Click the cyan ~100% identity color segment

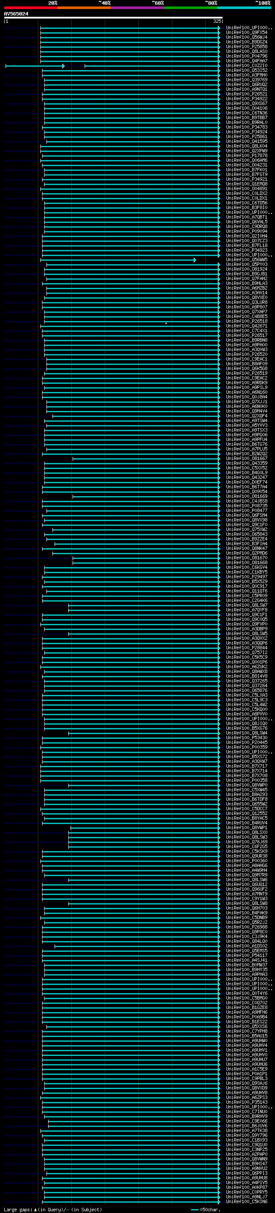point(244,8)
